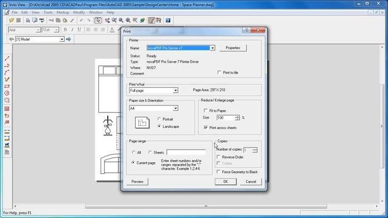The width and height of the screenshot is (388, 218).
Task: Open the Help menu
Action: [110, 12]
